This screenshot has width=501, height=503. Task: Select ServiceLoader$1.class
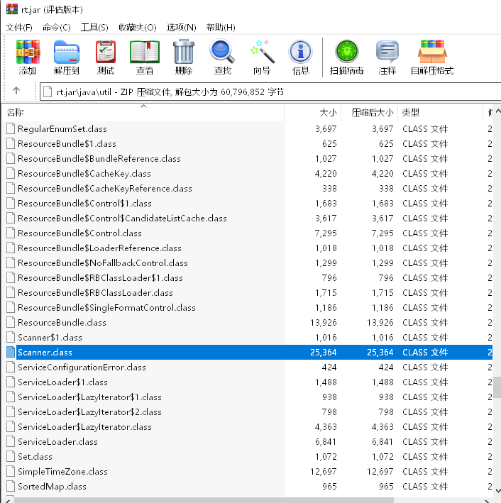coord(62,382)
